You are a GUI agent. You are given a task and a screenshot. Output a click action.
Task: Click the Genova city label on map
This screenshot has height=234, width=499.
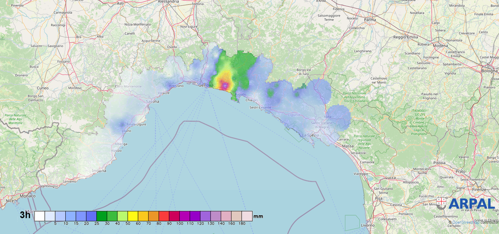point(206,85)
